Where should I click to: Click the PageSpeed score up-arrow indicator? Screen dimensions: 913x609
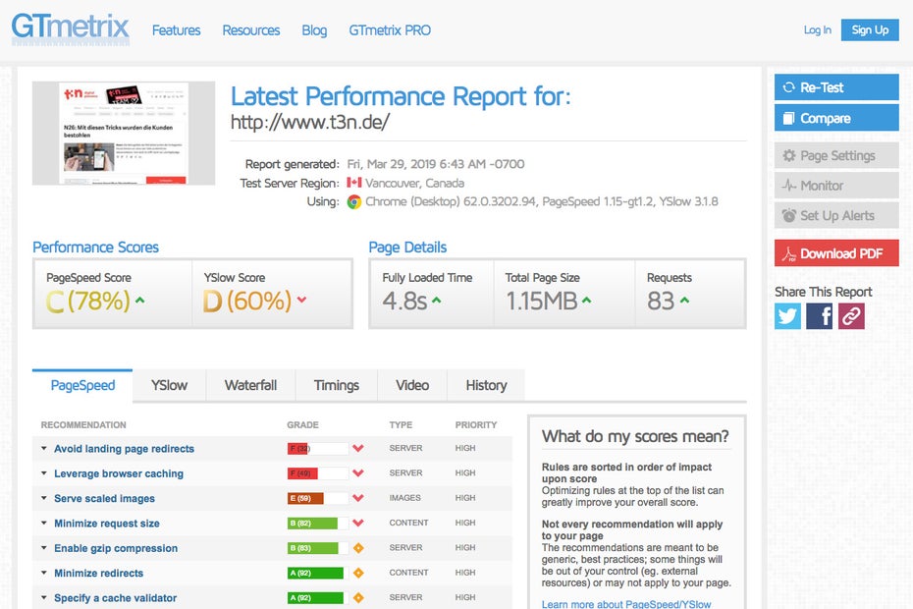coord(139,301)
